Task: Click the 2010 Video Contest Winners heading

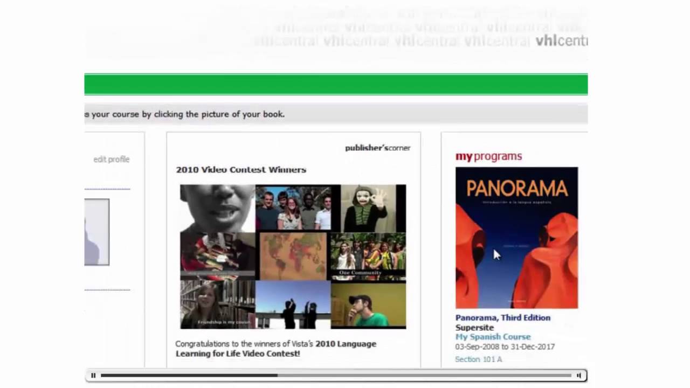Action: click(x=241, y=170)
